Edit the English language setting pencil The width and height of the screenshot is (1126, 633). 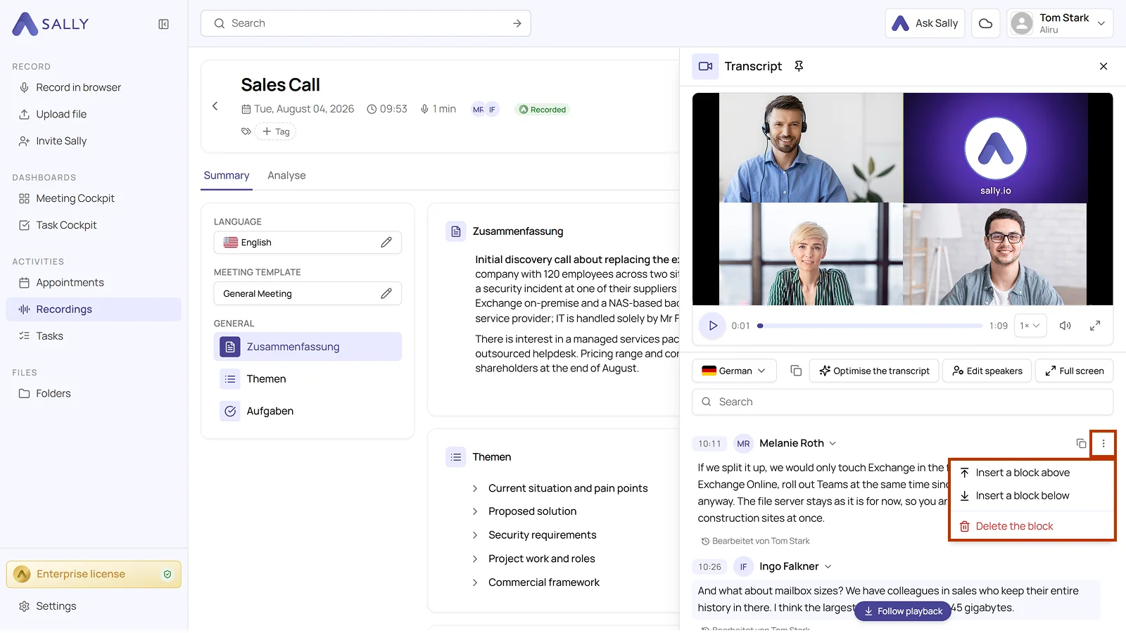coord(386,243)
